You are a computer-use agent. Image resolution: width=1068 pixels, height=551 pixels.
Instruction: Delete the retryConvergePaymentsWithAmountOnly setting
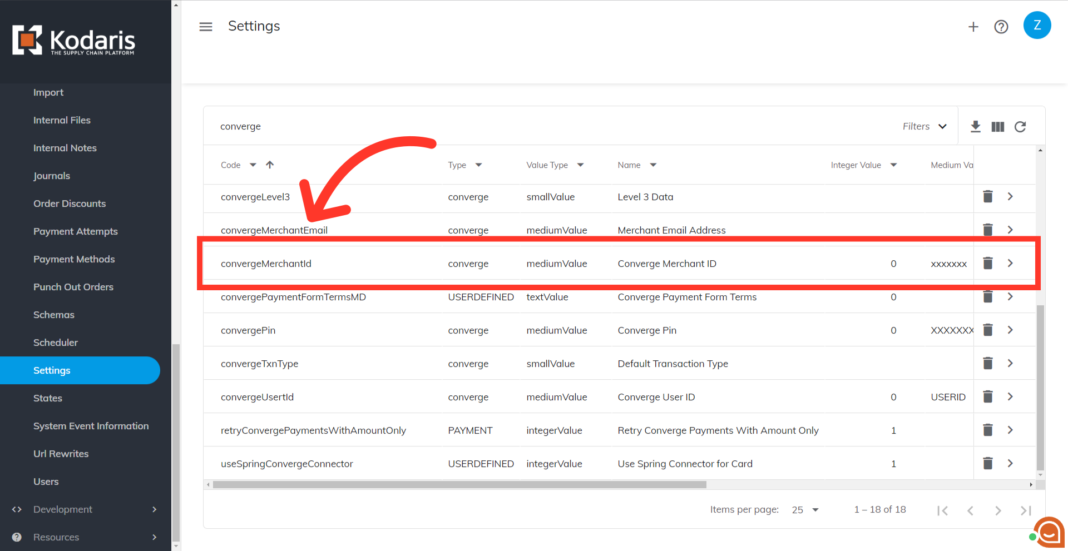tap(988, 430)
